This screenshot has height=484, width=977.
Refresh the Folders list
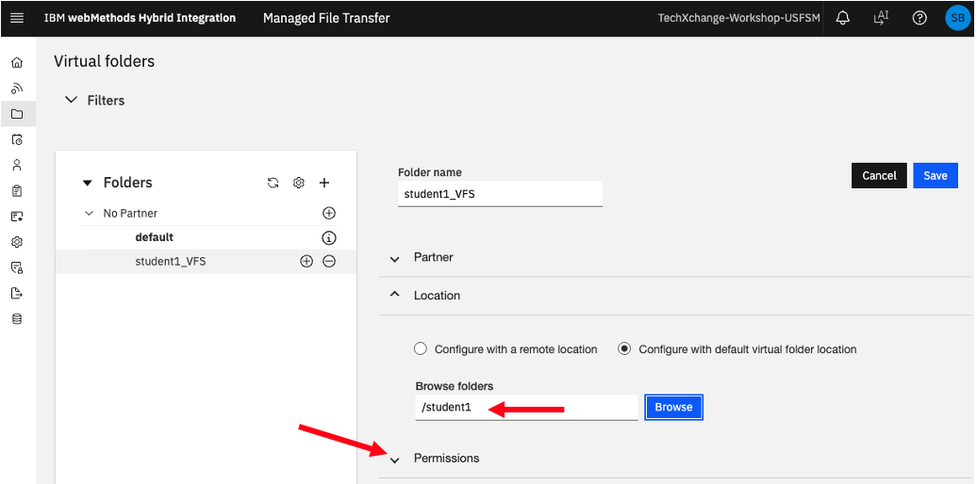(273, 183)
